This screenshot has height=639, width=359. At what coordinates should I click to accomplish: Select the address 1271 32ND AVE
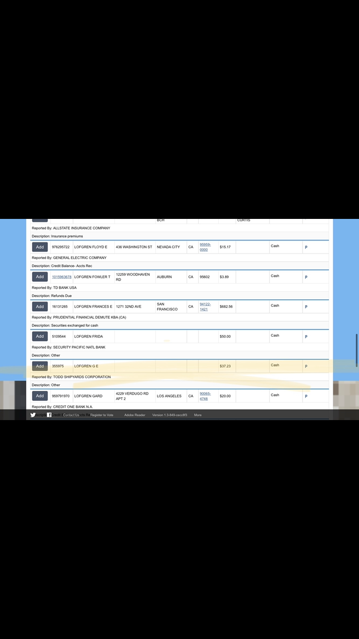129,307
